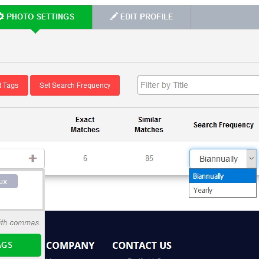The image size is (259, 259).
Task: Click the similar matches count 85
Action: (x=149, y=158)
